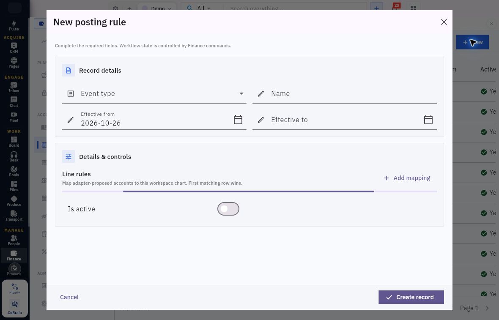499x320 pixels.
Task: Open Desk in the sidebar
Action: tap(14, 156)
